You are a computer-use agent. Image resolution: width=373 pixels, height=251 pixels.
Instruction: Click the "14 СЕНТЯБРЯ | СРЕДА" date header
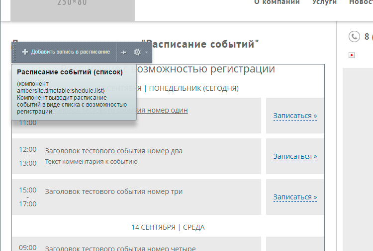[x=168, y=227]
